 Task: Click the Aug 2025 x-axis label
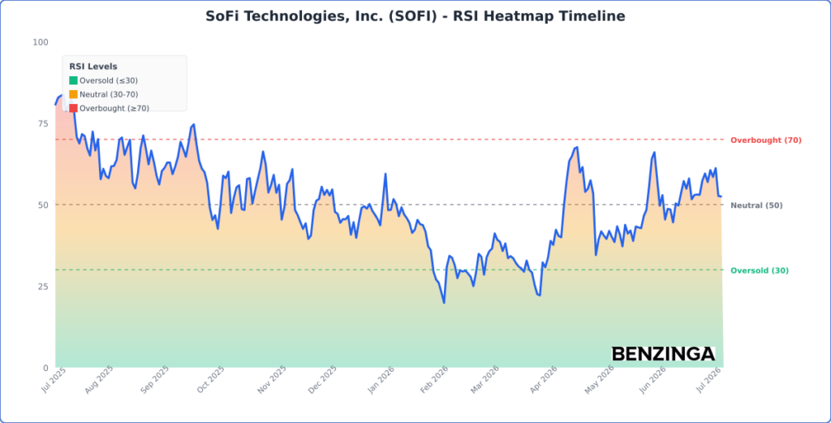pyautogui.click(x=101, y=378)
